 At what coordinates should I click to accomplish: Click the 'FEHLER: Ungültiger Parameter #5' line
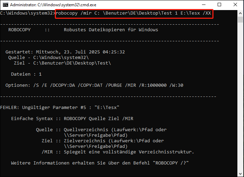click(60, 108)
